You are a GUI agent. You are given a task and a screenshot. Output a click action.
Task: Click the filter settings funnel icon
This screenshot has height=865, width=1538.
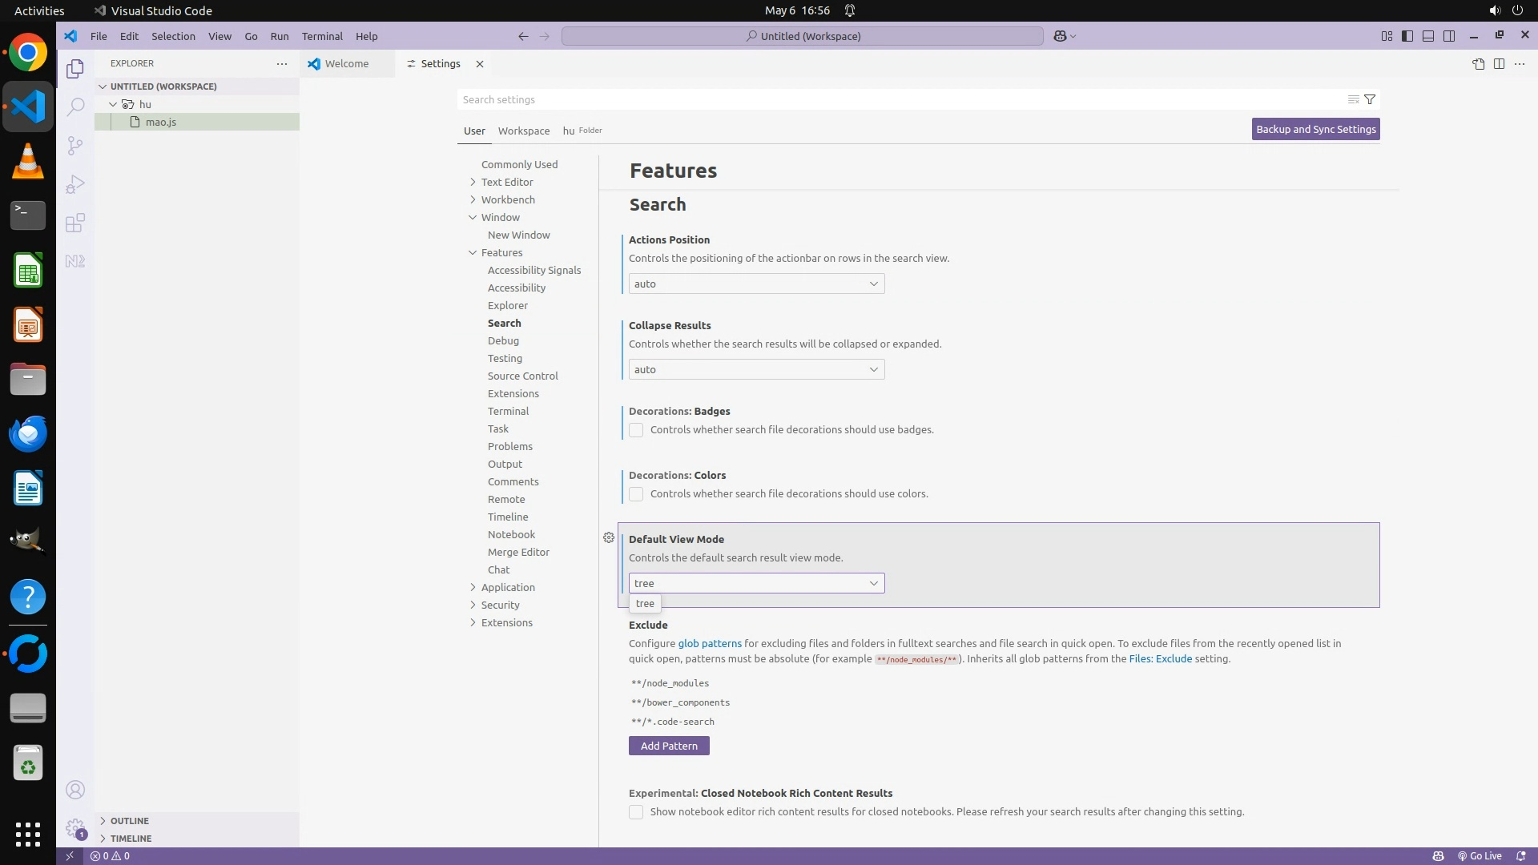click(x=1370, y=99)
